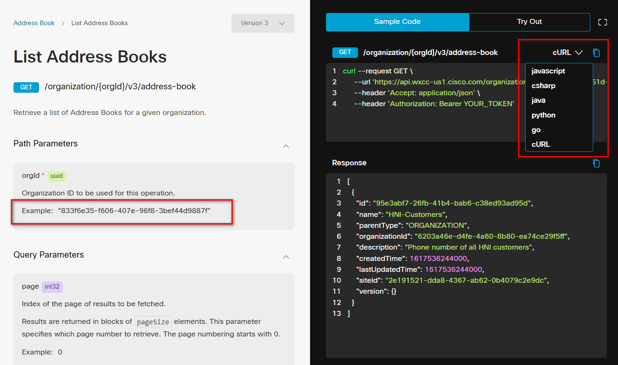
Task: Click "HNI-Customers" name value
Action: coord(416,214)
